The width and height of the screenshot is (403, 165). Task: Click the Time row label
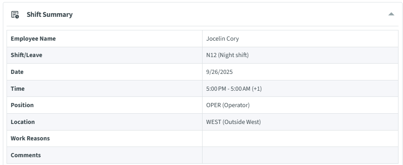18,89
